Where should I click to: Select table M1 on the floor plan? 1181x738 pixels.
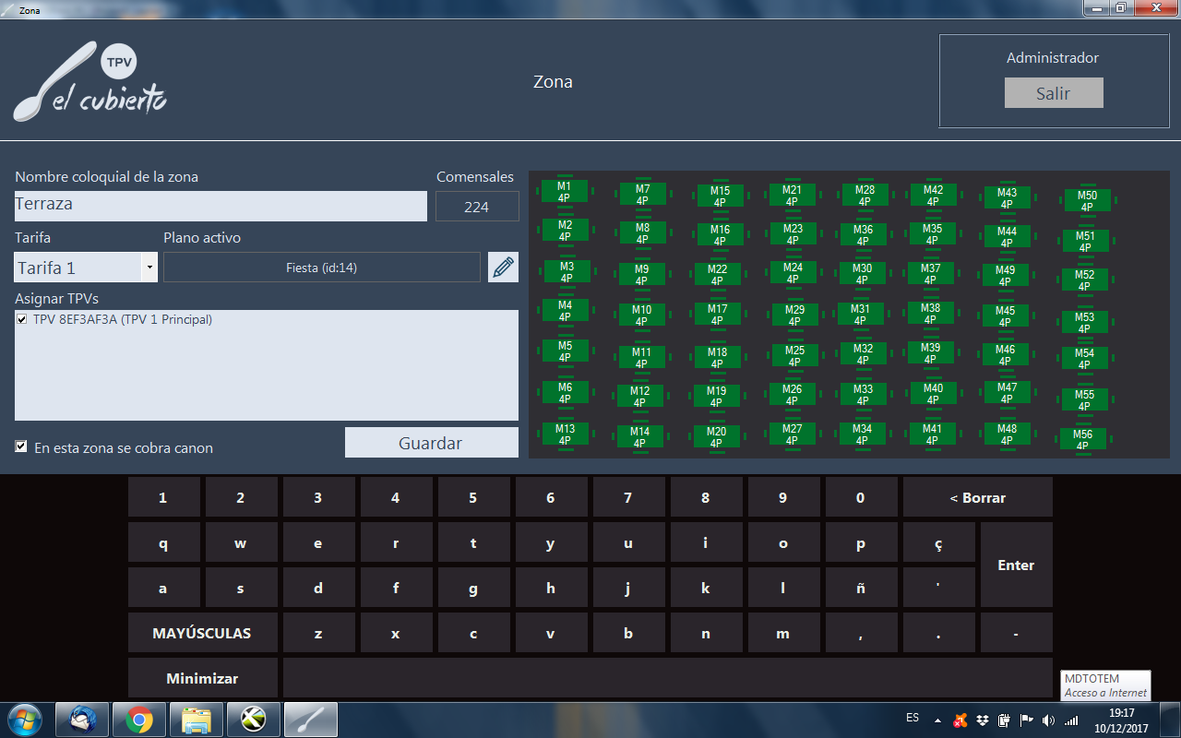564,192
